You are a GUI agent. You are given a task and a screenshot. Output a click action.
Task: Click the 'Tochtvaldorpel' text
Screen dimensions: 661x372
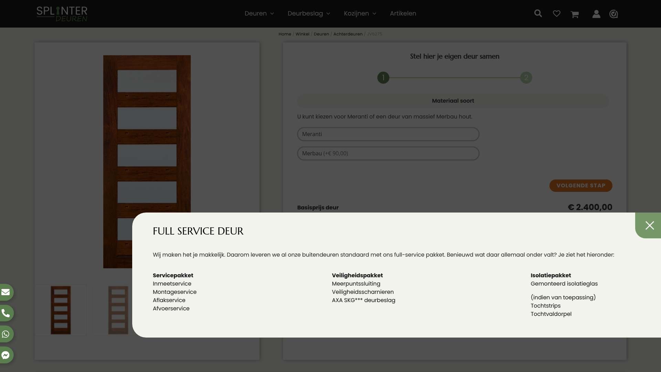point(551,314)
